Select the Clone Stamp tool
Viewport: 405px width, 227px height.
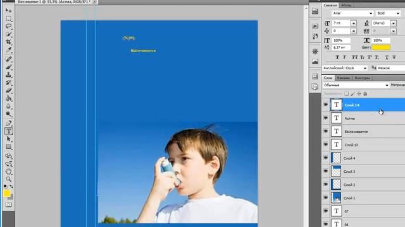8,74
